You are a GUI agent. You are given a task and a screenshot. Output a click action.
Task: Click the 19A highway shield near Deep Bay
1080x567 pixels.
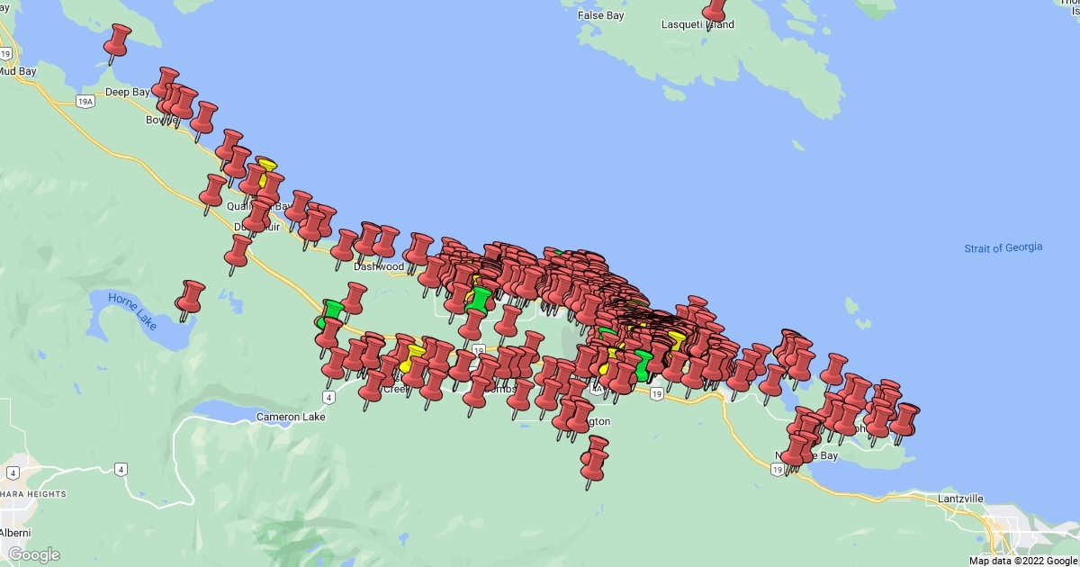[85, 101]
